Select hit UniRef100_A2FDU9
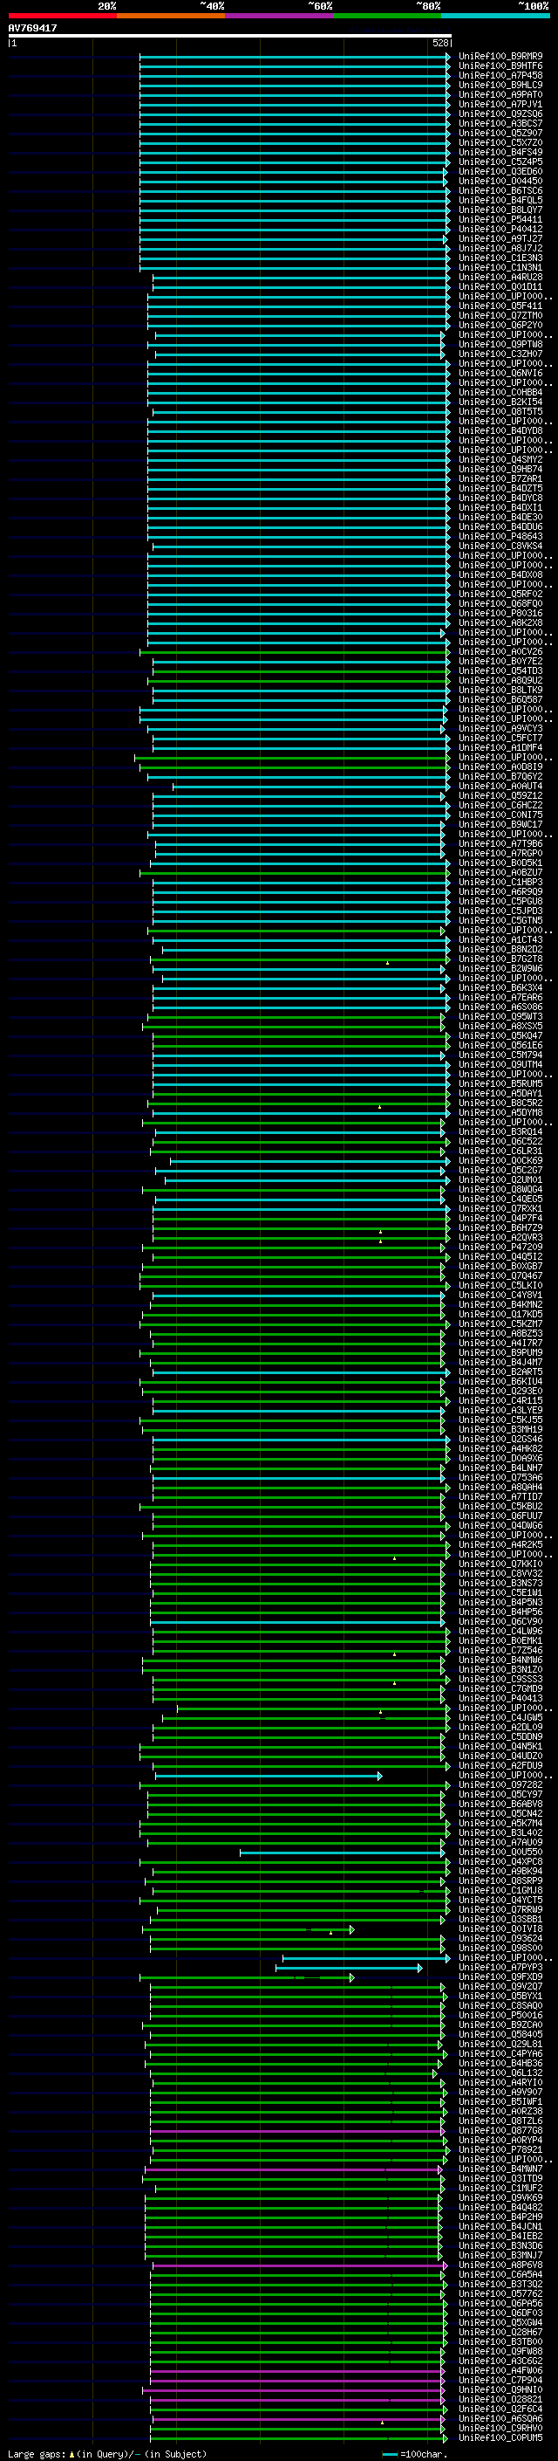558x2461 pixels. (x=500, y=1765)
